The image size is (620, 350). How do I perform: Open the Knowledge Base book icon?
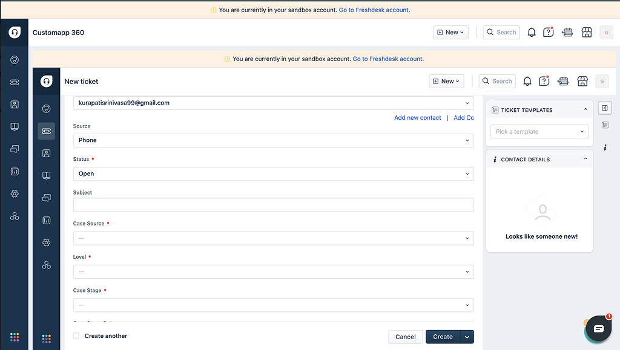coord(46,175)
